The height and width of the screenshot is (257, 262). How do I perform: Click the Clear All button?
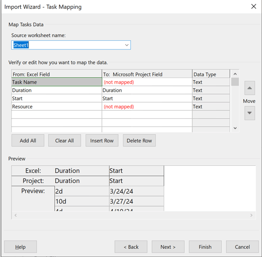[x=64, y=140]
